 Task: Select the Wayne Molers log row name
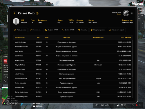(x=20, y=65)
